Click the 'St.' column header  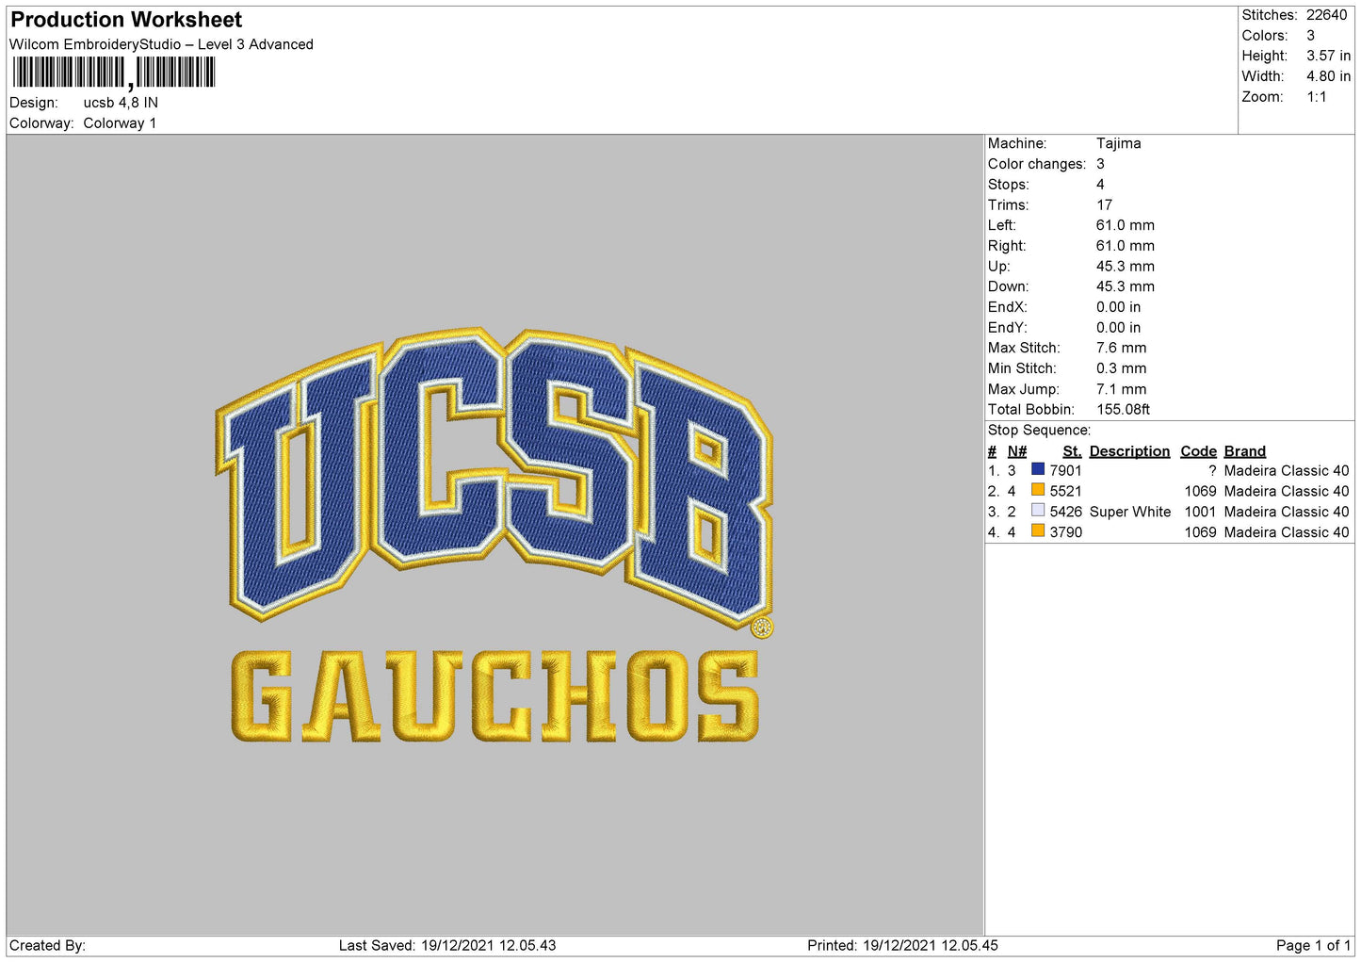1072,451
